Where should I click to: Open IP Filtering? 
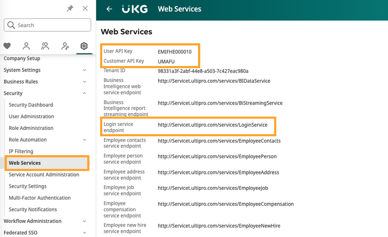(21, 151)
